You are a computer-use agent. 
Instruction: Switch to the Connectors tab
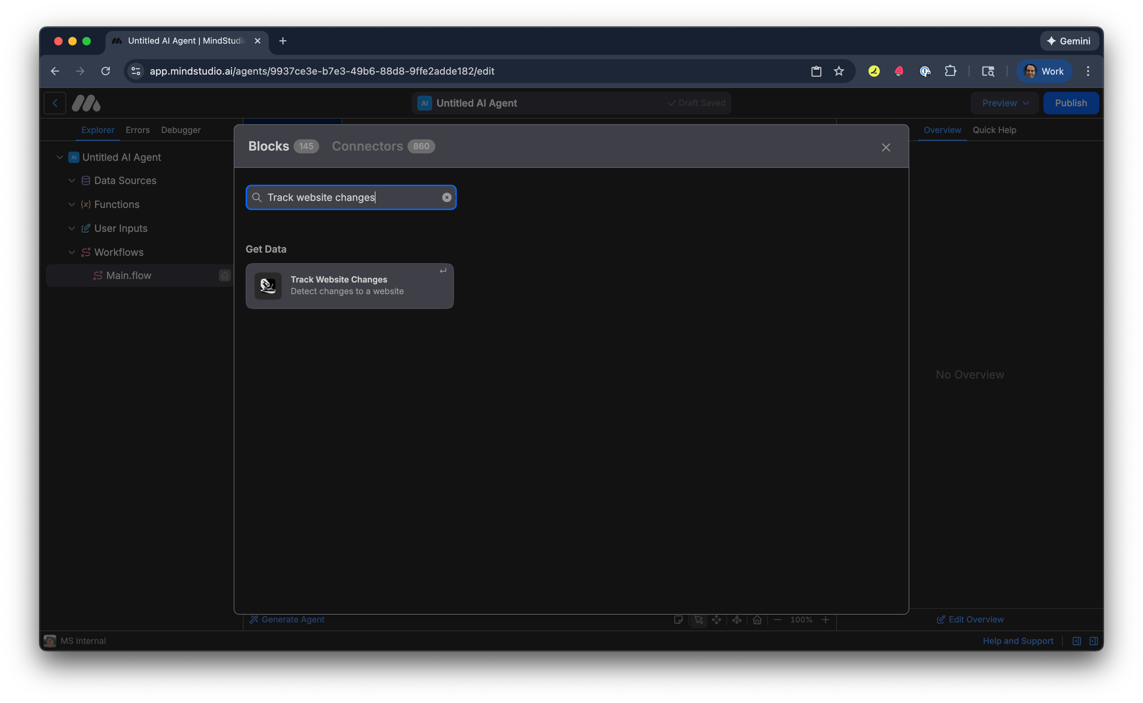[367, 146]
